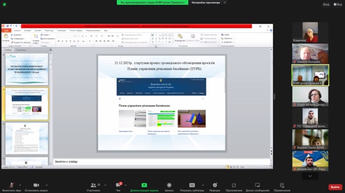
Task: Toggle Show Captions button
Action: (192, 186)
